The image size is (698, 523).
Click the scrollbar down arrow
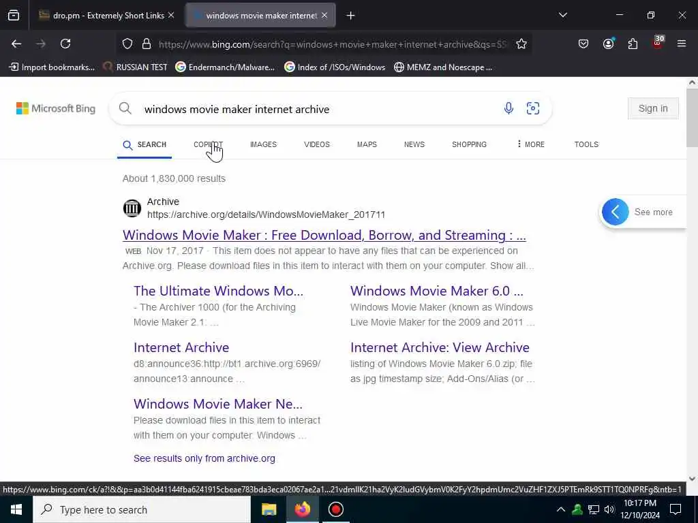click(x=692, y=479)
